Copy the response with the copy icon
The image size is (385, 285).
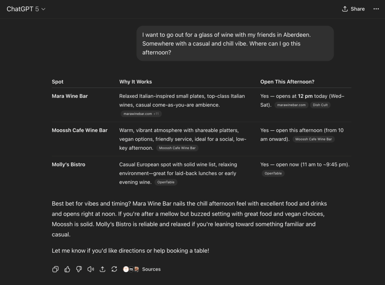click(x=55, y=269)
